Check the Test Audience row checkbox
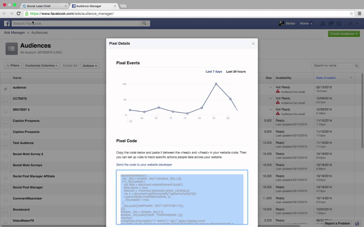 click(x=6, y=144)
